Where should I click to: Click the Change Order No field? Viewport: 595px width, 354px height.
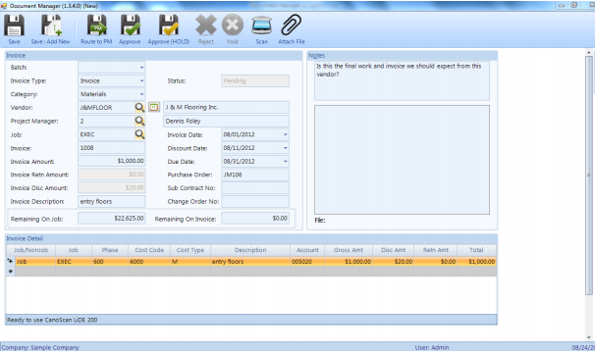coord(255,201)
